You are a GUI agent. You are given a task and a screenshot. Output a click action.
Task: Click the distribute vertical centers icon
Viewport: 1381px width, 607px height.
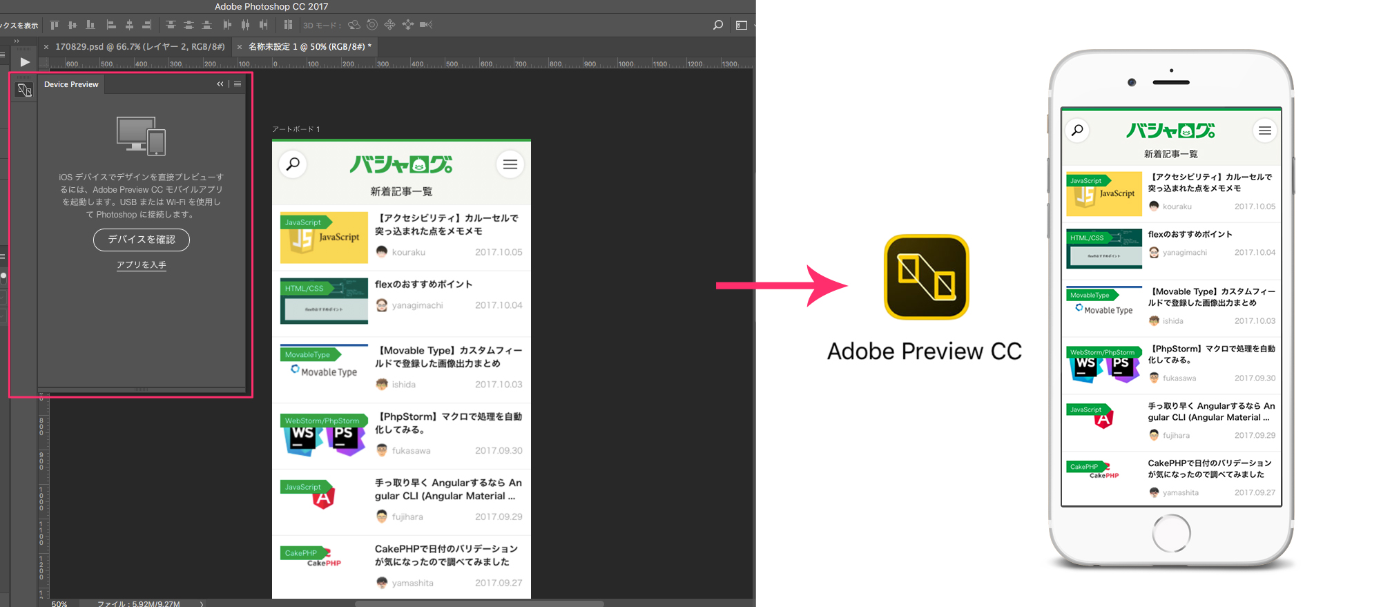coord(189,25)
